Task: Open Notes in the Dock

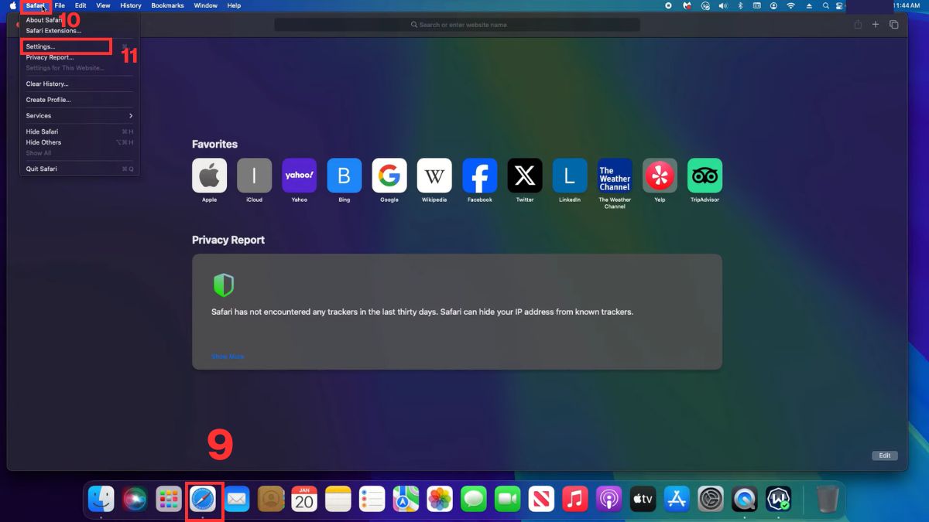Action: 338,500
